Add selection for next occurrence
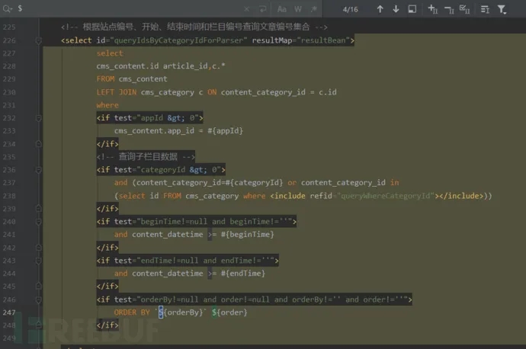This screenshot has width=526, height=349. (x=432, y=9)
